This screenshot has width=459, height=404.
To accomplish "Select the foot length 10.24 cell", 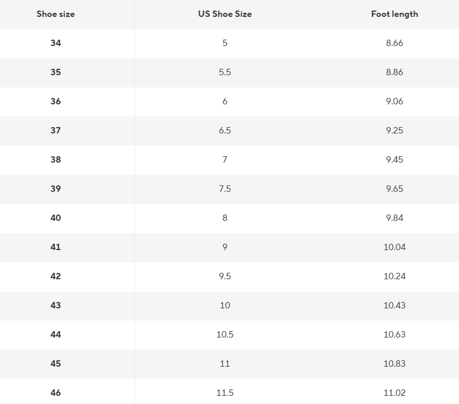I will point(395,276).
